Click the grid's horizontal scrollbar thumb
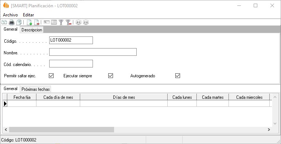The image size is (281, 144). point(62,129)
